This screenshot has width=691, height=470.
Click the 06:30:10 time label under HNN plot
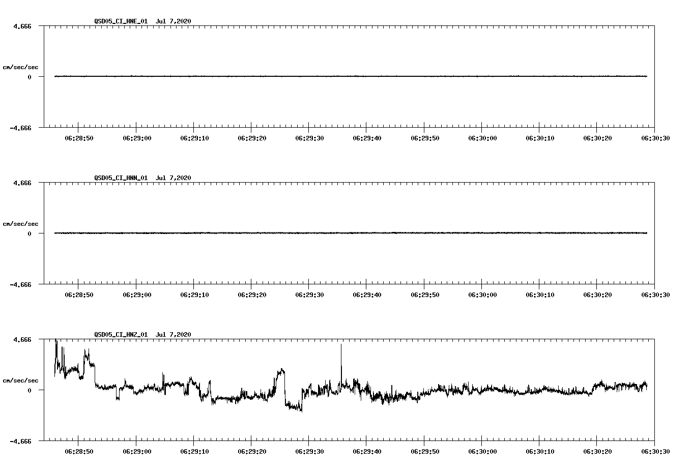540,295
